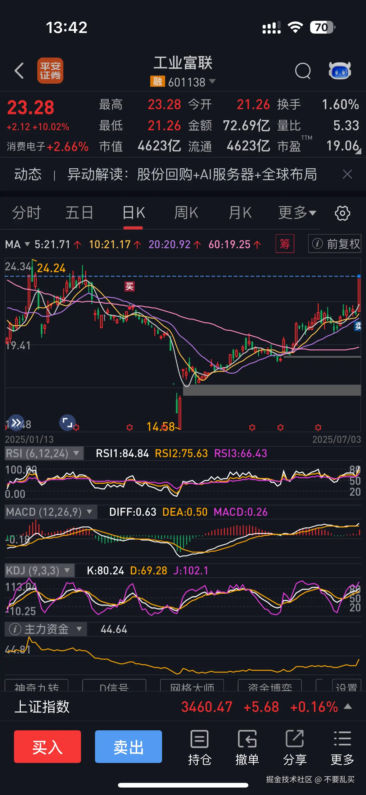Image resolution: width=366 pixels, height=795 pixels.
Task: Tap the back arrow icon
Action: pyautogui.click(x=19, y=71)
